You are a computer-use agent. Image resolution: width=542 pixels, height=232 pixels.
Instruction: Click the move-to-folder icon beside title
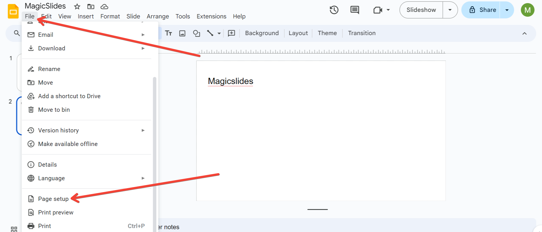pos(91,7)
